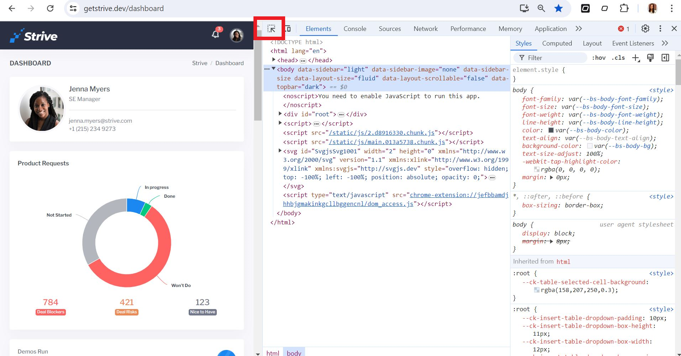
Task: Click the Strive logo
Action: point(33,36)
